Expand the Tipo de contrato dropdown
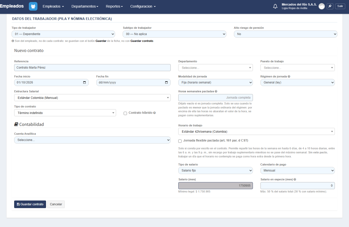Screen dimensions: 349x227 (65, 113)
